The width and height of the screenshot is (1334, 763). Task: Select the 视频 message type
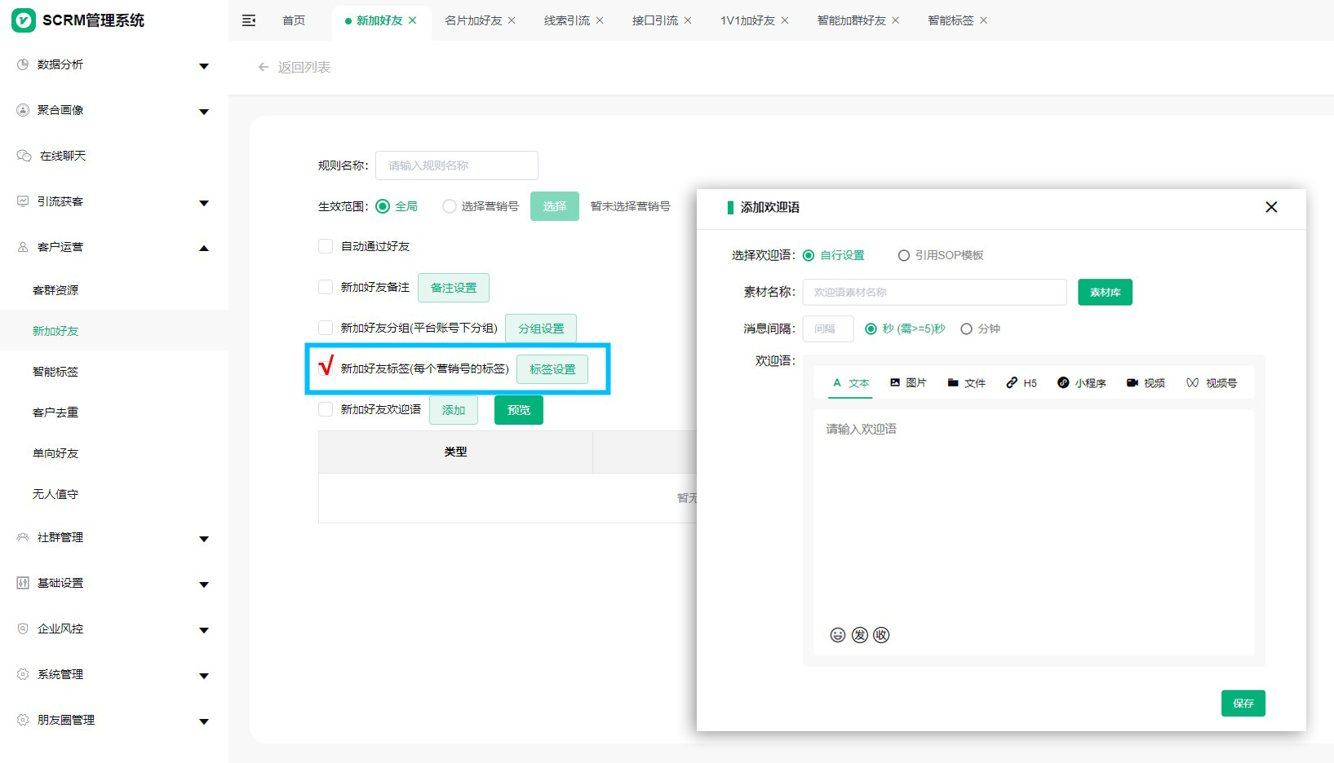pyautogui.click(x=1146, y=383)
